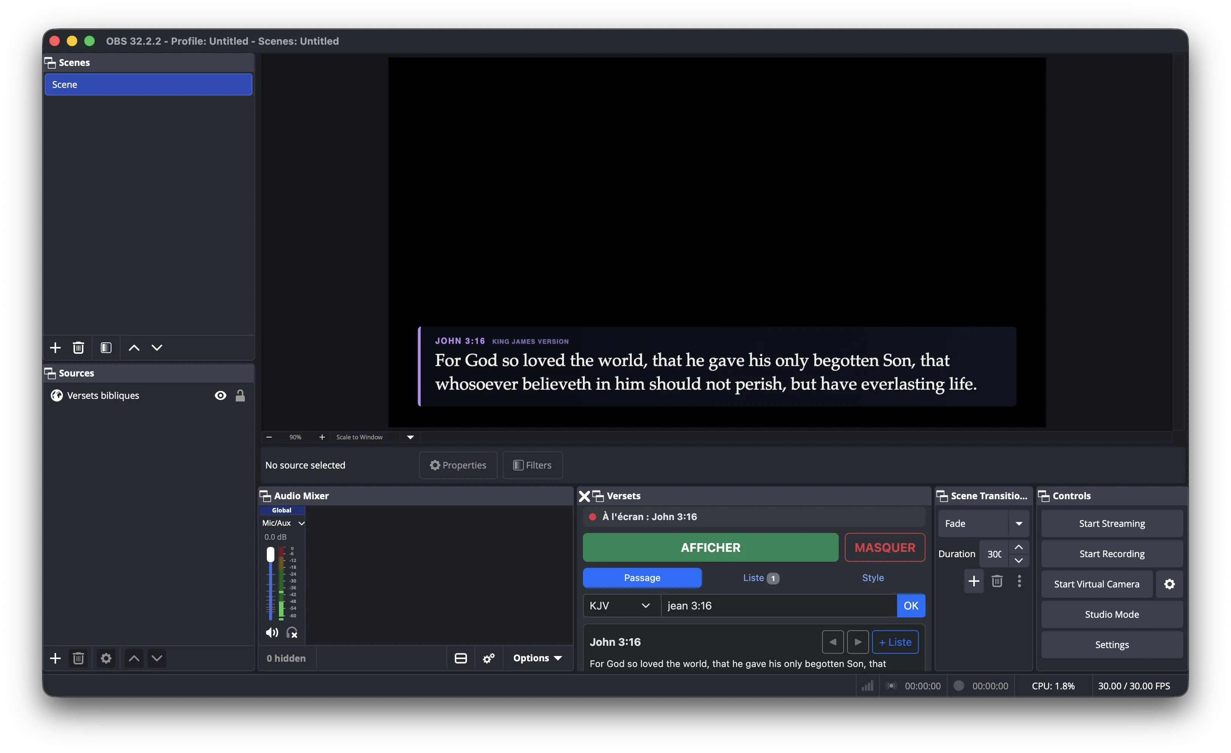1231x753 pixels.
Task: Delete the source via the Sources trash icon
Action: click(x=78, y=658)
